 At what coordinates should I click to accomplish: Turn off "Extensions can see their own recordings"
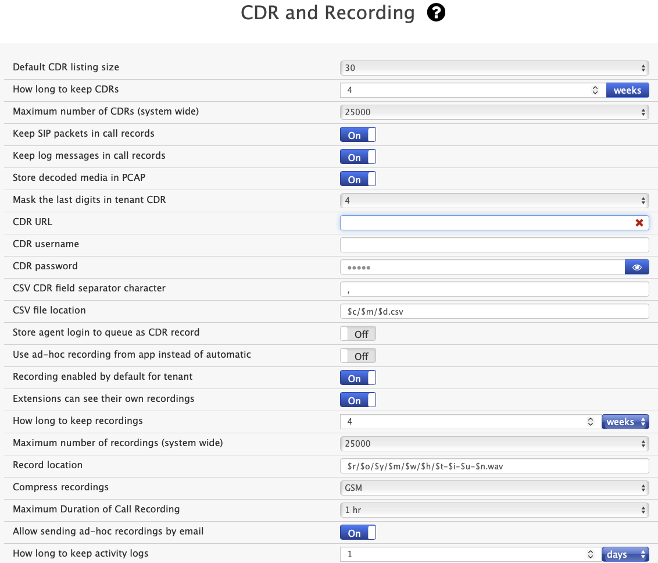pyautogui.click(x=357, y=400)
